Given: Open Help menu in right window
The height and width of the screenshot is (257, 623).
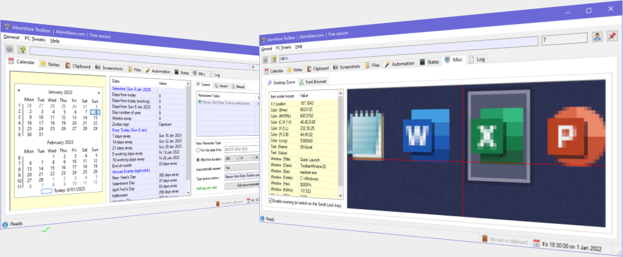Looking at the screenshot, I should 299,47.
